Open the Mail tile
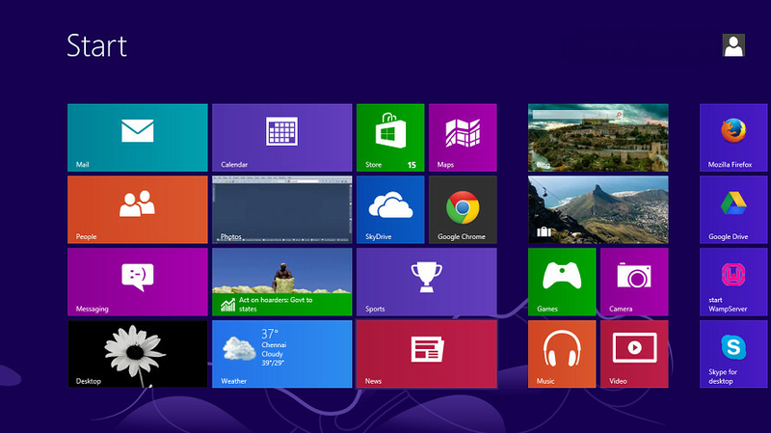 coord(137,137)
